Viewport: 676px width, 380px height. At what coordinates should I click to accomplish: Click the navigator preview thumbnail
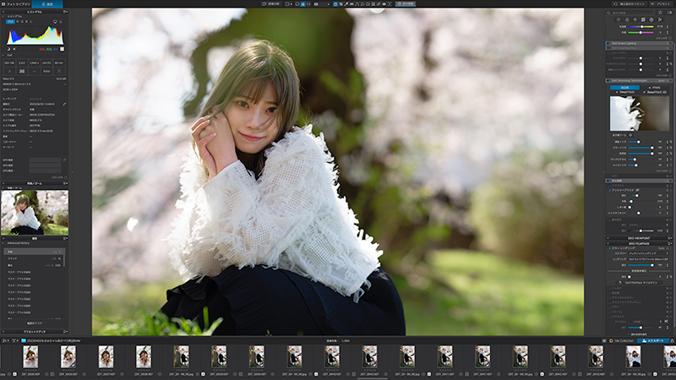[35, 213]
